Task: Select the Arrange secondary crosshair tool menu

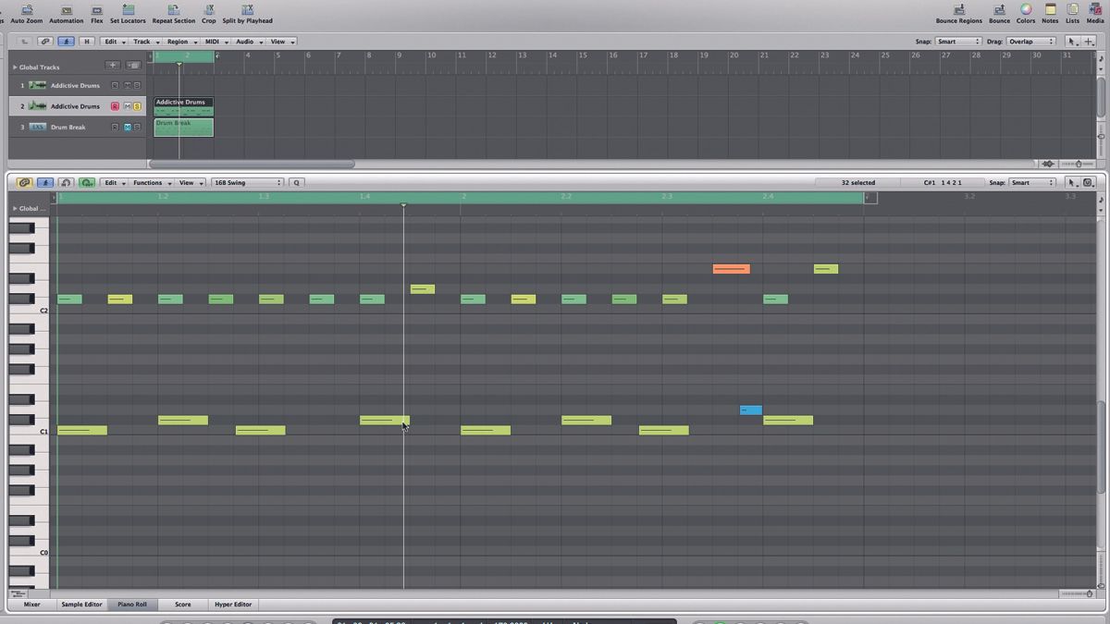Action: [1089, 42]
